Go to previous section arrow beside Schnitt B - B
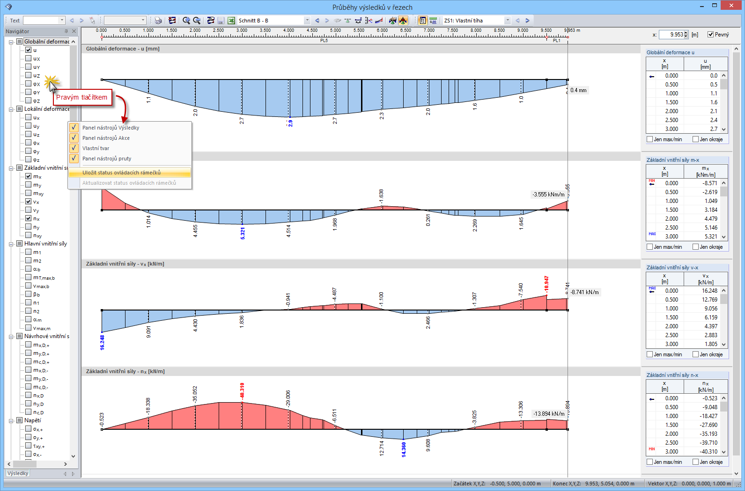The height and width of the screenshot is (491, 745). [317, 21]
